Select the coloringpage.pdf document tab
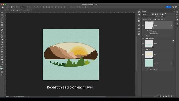 (x=19, y=10)
